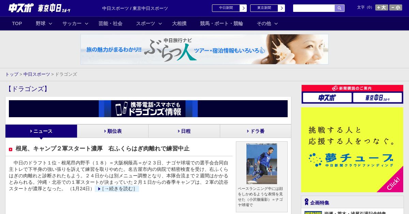Open the サッカー menu
409x214 pixels.
[x=72, y=23]
